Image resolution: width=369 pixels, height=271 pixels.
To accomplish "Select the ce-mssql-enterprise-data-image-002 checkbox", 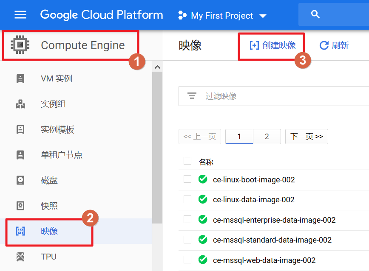I will click(x=187, y=219).
